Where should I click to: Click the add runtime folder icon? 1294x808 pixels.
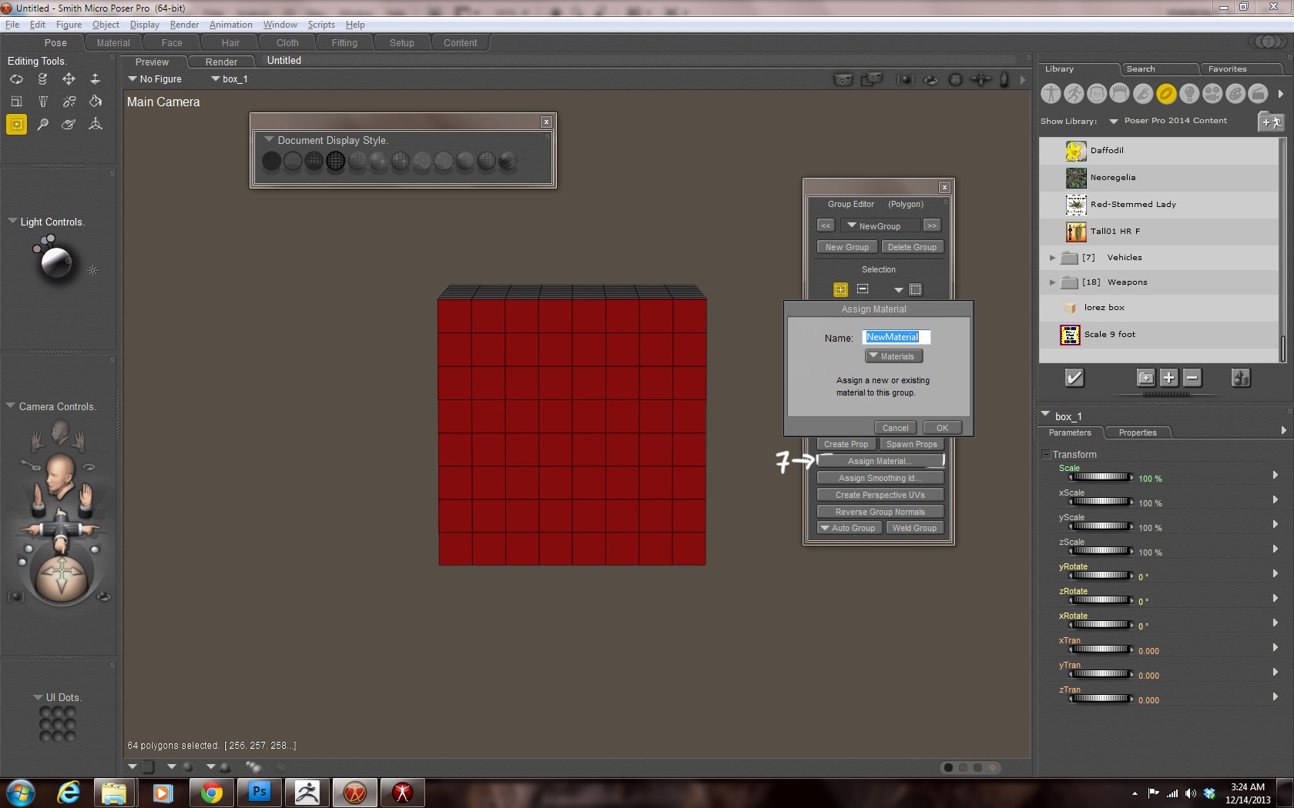coord(1270,122)
